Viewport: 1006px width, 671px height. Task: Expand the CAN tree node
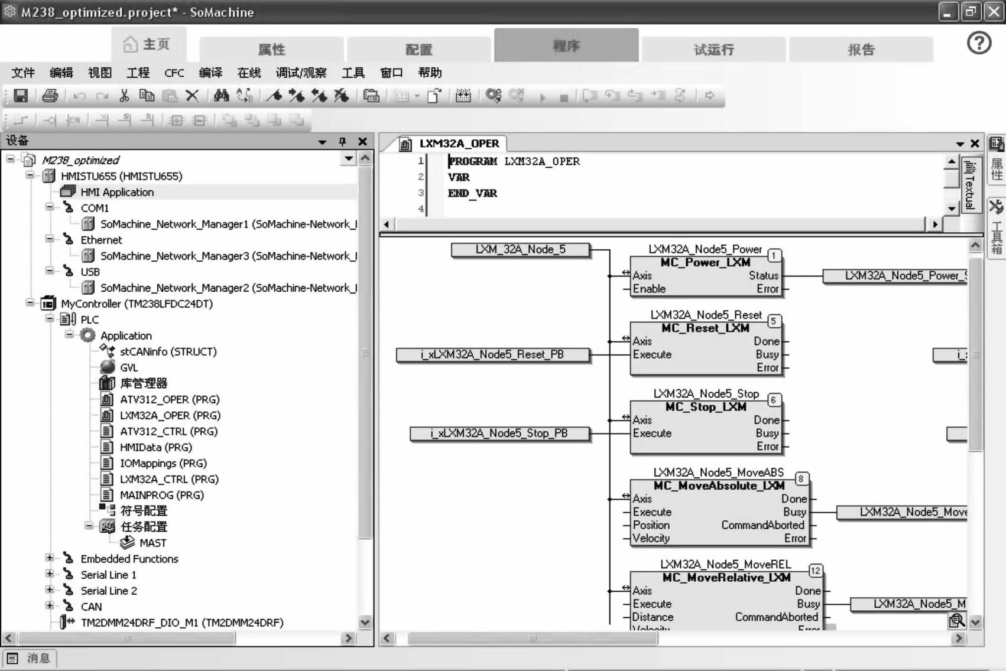click(50, 606)
